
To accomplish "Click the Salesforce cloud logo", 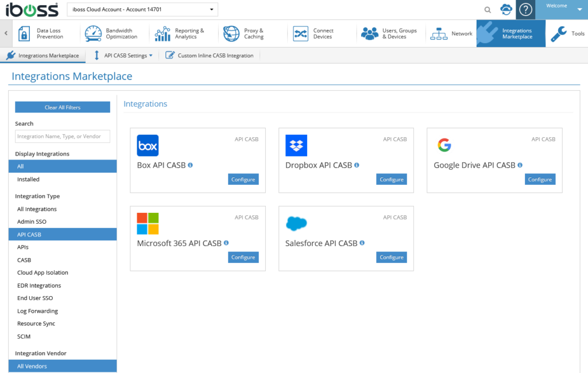I will (296, 223).
